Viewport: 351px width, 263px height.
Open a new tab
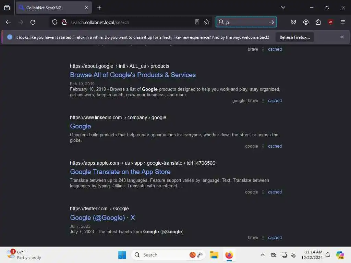[x=99, y=8]
